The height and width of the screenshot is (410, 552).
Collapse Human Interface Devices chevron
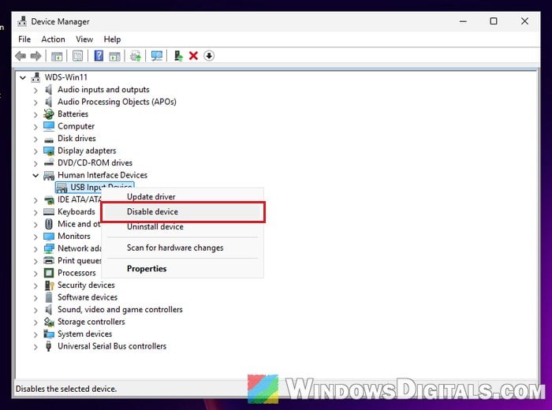point(35,175)
